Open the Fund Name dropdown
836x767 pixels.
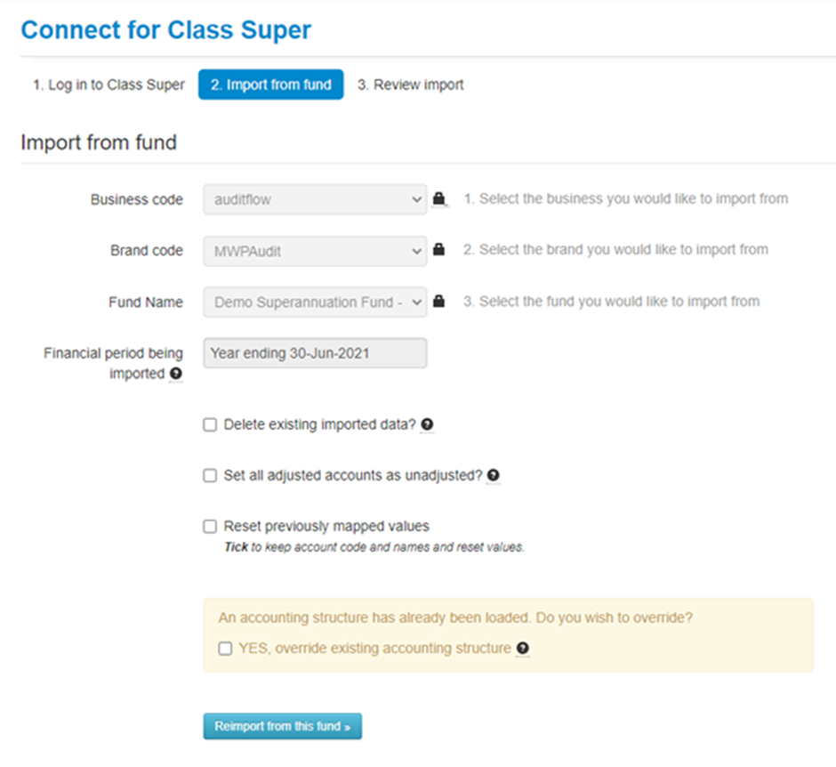(x=315, y=303)
